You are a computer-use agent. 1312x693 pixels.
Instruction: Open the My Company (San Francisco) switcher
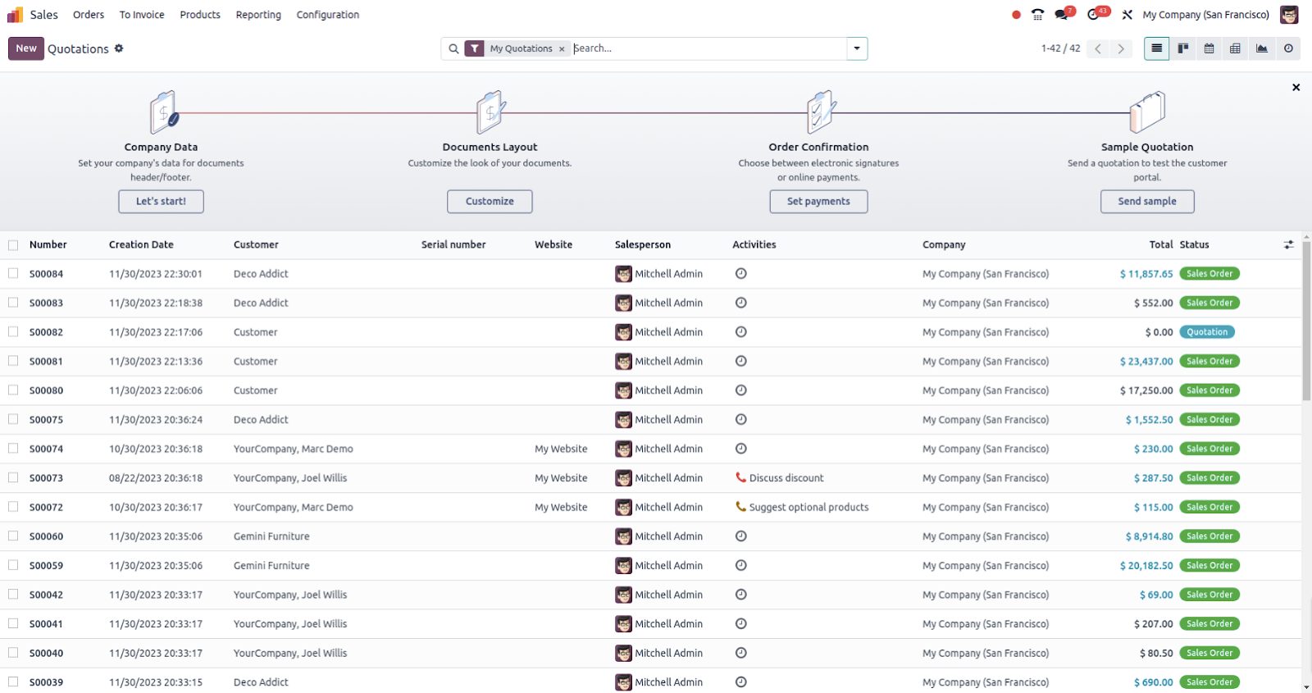(x=1205, y=15)
